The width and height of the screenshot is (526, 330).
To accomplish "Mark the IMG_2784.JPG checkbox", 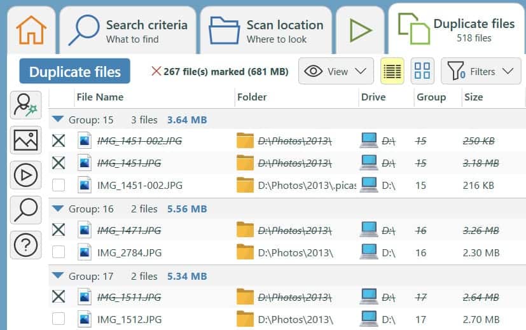I will (59, 252).
